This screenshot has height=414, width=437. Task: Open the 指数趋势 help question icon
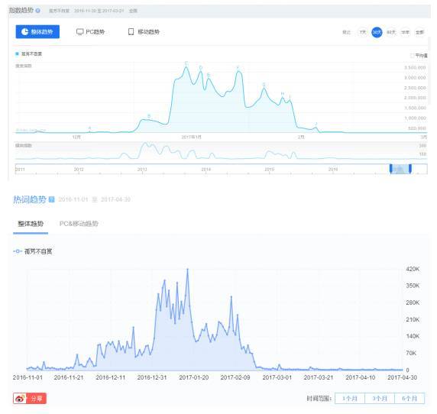click(x=38, y=11)
